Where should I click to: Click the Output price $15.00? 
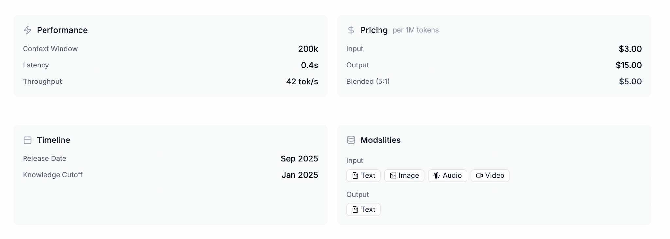coord(628,65)
